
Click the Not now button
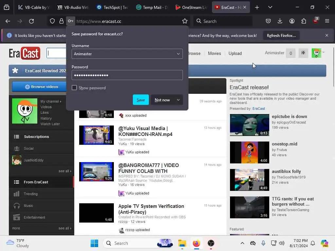point(162,100)
